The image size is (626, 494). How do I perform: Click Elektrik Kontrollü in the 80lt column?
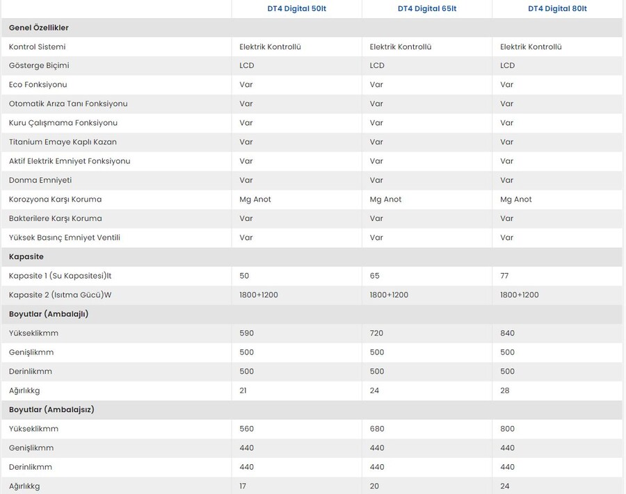(531, 47)
